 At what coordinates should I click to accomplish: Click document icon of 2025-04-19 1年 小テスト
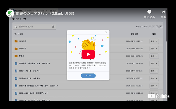[x=16, y=78]
